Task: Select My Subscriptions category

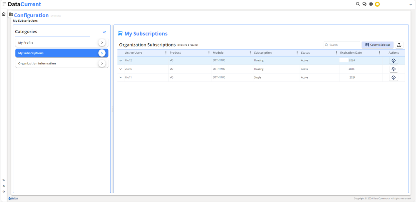Action: click(x=62, y=53)
